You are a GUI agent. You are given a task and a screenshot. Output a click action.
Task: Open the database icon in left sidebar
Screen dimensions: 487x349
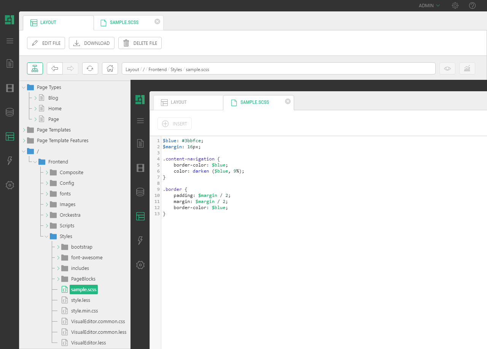point(10,112)
